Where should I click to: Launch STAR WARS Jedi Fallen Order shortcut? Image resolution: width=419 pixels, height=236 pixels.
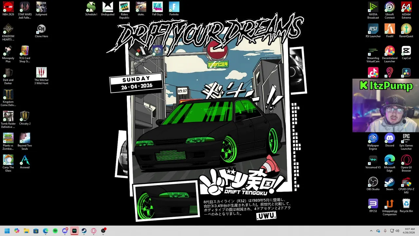point(25,10)
